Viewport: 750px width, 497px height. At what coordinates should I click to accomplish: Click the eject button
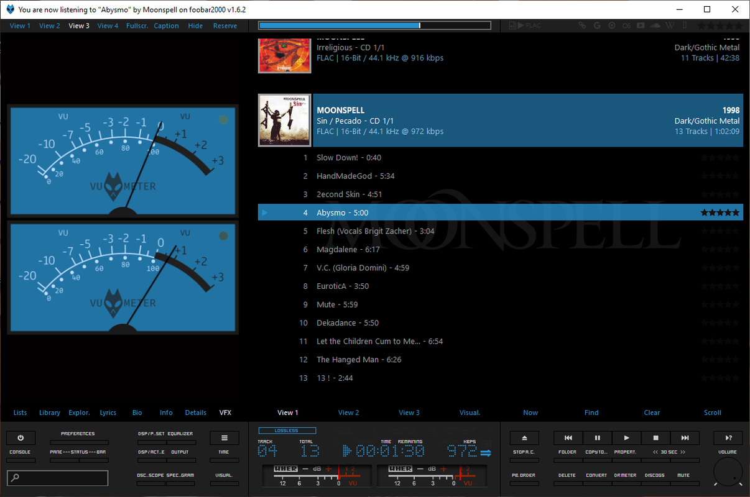point(524,438)
